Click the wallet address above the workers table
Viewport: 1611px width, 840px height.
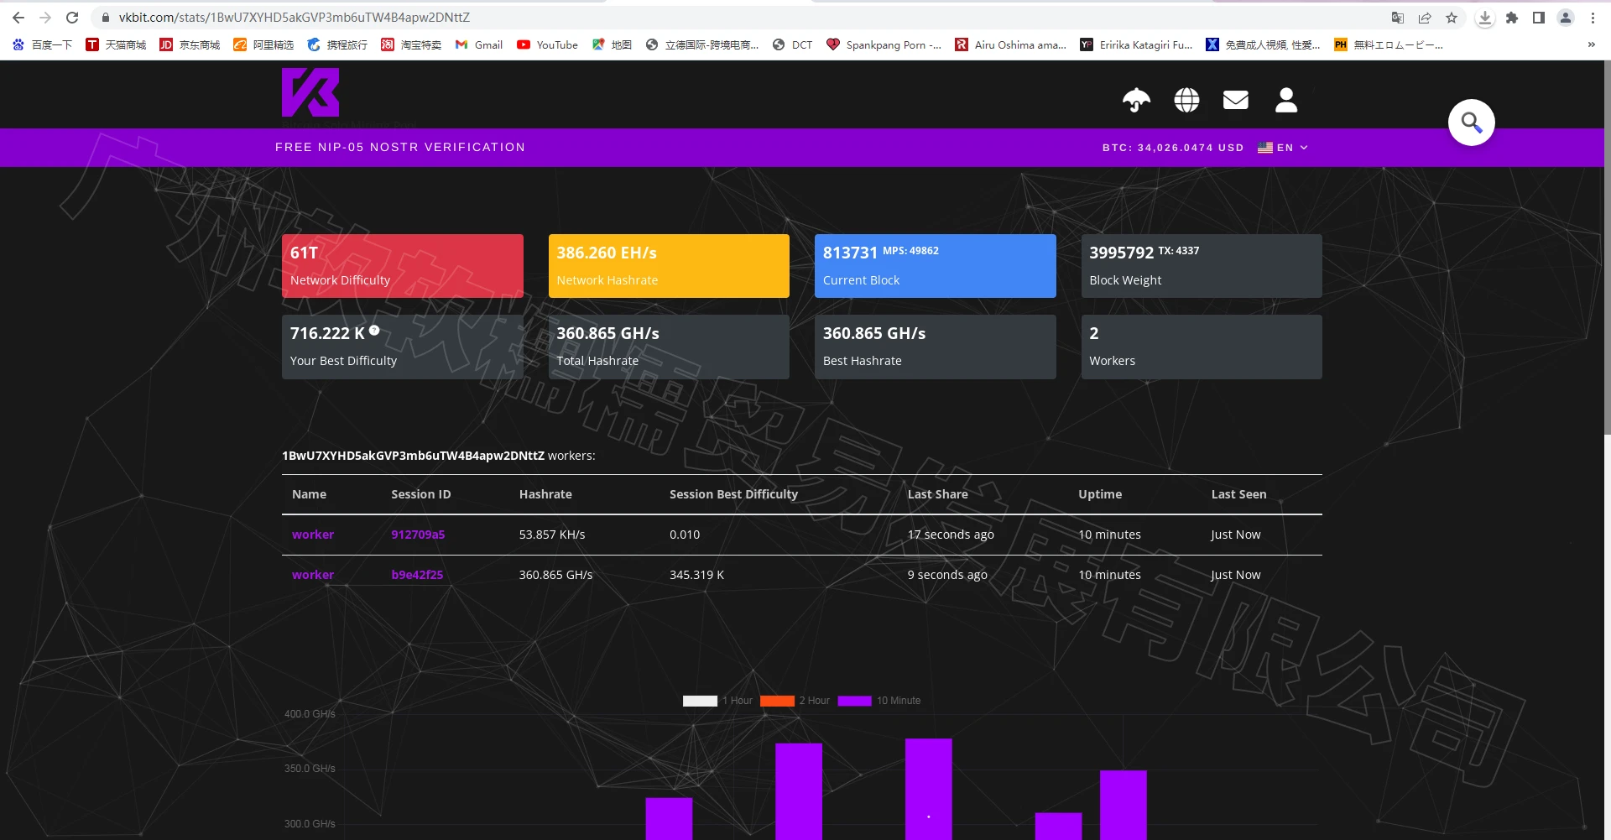click(x=414, y=456)
